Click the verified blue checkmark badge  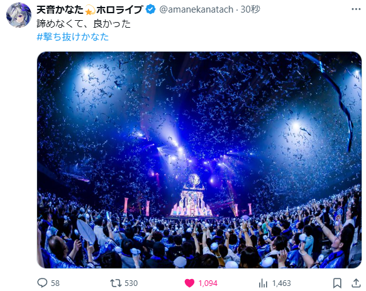(151, 9)
